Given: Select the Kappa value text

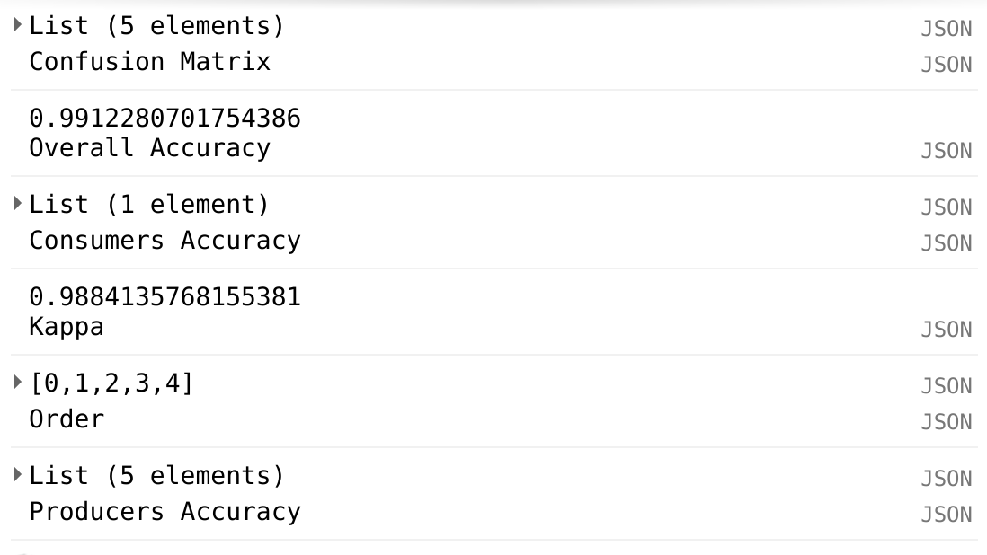Looking at the screenshot, I should (165, 295).
